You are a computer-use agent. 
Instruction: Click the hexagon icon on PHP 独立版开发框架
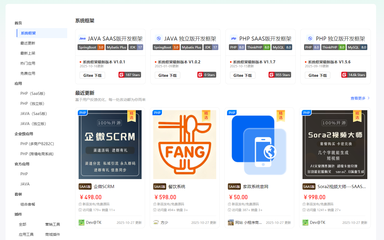tap(310, 38)
